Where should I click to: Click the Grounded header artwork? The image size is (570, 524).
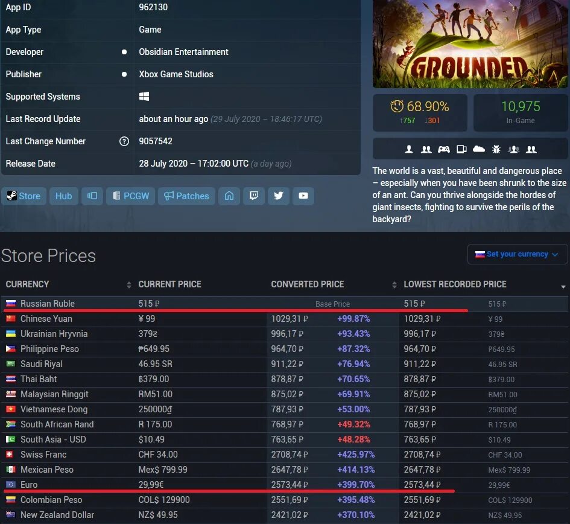[470, 44]
